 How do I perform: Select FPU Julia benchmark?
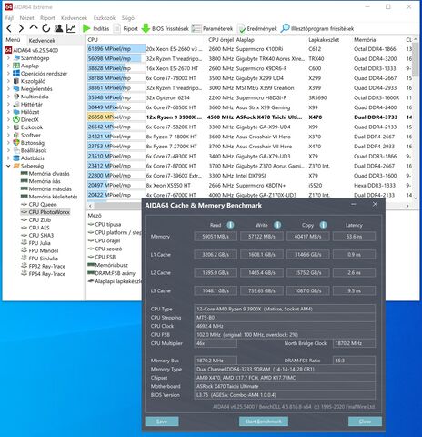[x=35, y=243]
